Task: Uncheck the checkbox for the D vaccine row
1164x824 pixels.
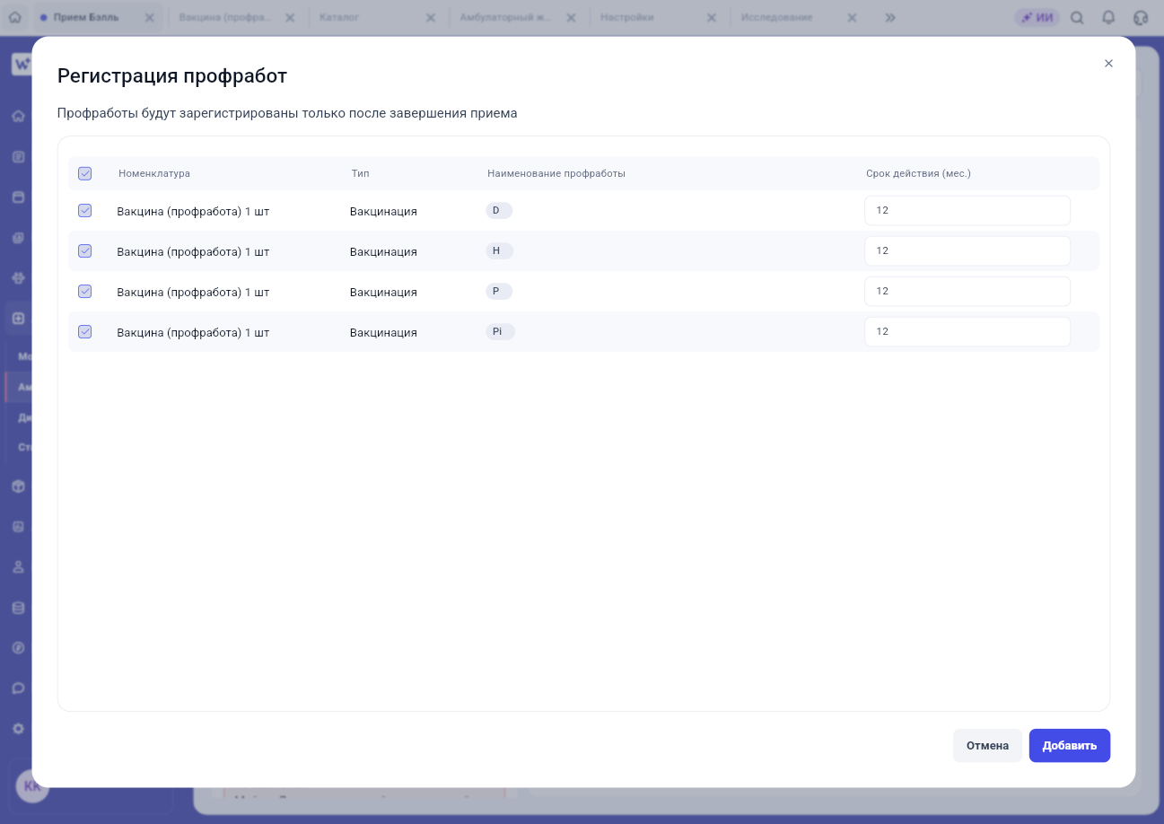Action: 85,211
